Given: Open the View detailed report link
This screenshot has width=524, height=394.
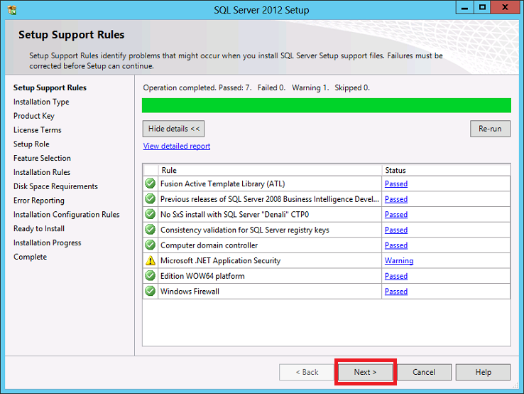Looking at the screenshot, I should (x=177, y=146).
